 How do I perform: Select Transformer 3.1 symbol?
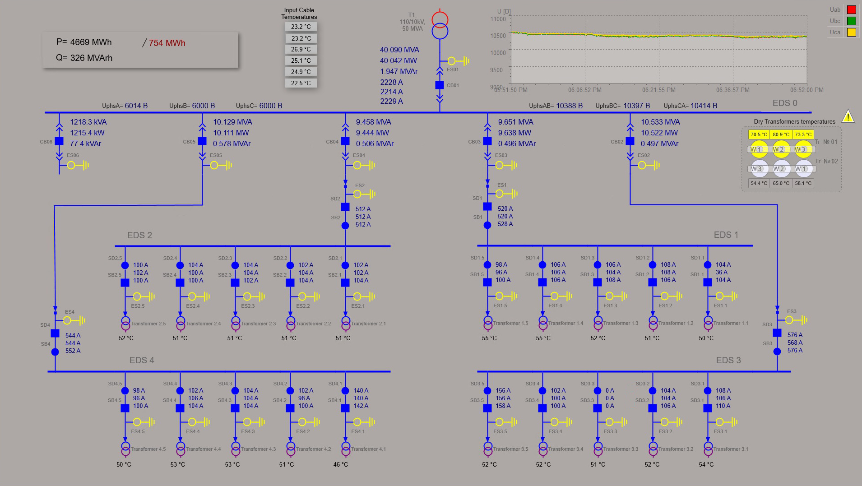(708, 449)
